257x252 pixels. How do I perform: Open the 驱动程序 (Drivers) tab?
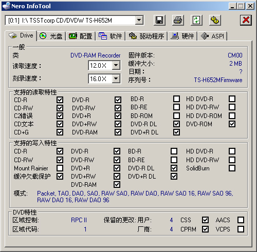146,36
